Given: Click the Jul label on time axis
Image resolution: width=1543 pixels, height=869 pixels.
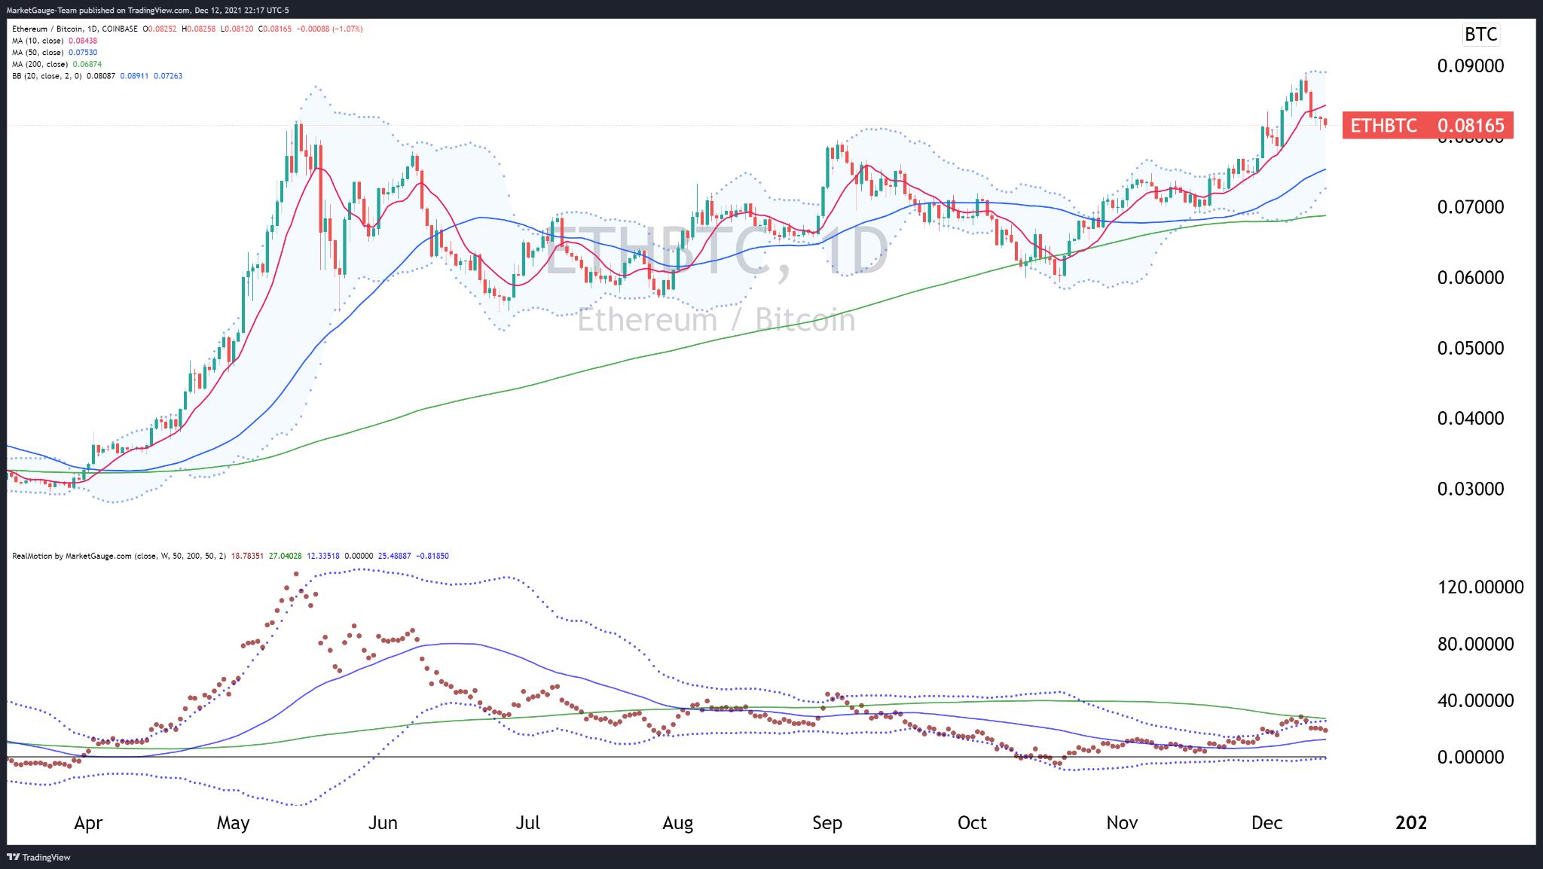Looking at the screenshot, I should coord(527,824).
